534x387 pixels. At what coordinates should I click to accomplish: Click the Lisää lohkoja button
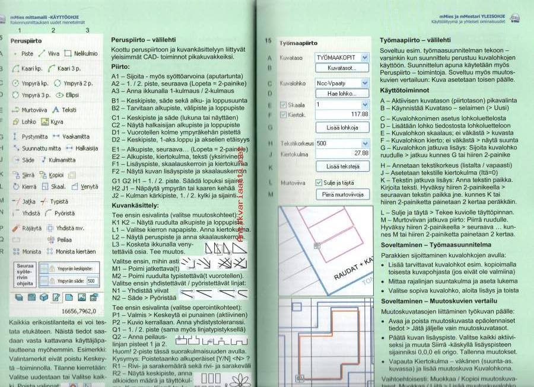[341, 127]
